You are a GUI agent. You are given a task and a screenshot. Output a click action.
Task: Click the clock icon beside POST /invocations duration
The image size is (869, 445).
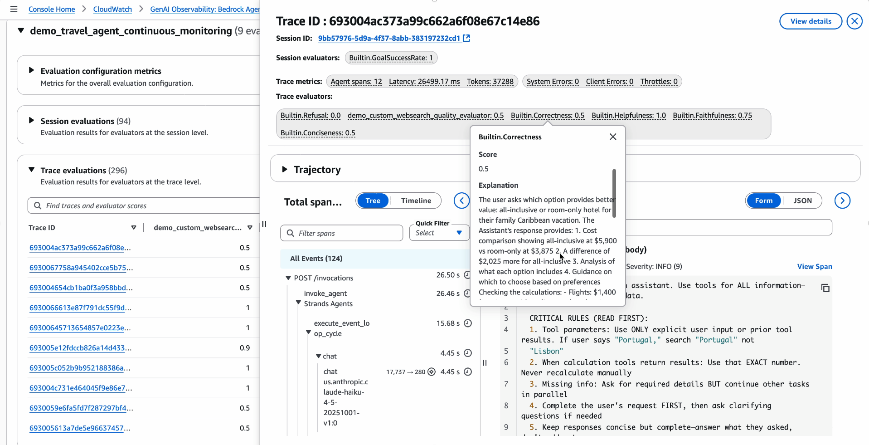468,275
